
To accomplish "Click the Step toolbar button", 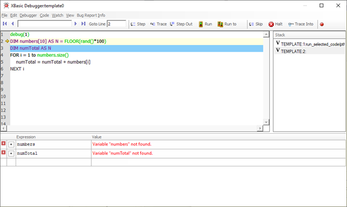I will click(138, 24).
